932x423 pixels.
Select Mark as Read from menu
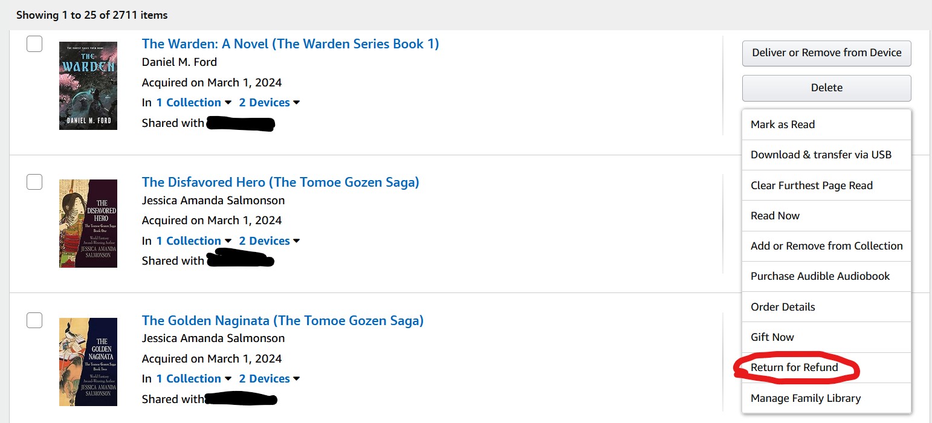tap(783, 124)
